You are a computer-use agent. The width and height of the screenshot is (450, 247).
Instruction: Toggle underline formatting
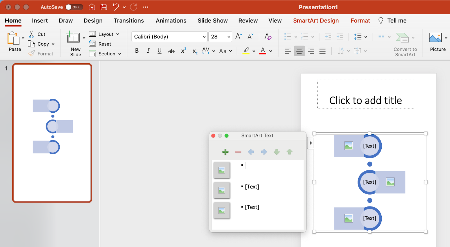point(159,51)
